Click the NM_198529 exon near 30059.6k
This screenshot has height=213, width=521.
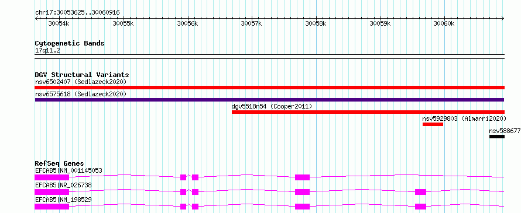pyautogui.click(x=421, y=207)
